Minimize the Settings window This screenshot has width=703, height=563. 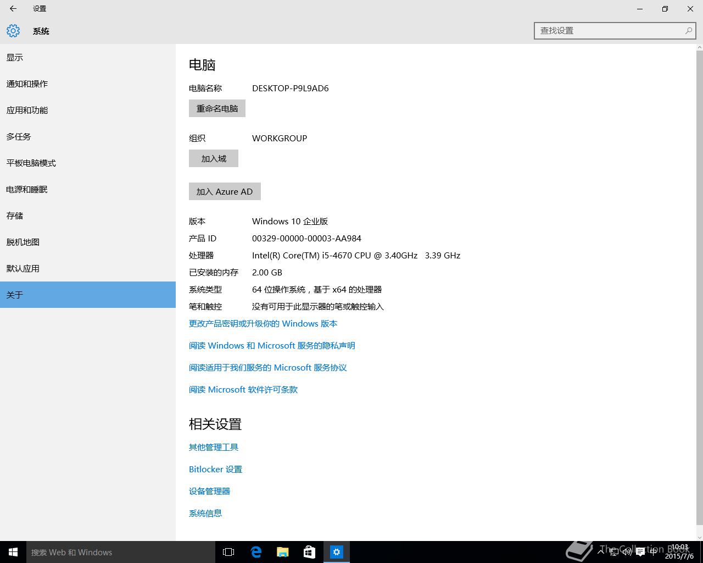(640, 9)
